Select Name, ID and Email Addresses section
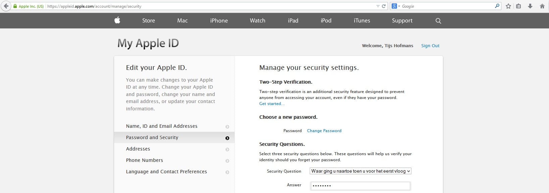The height and width of the screenshot is (193, 549). pyautogui.click(x=162, y=126)
